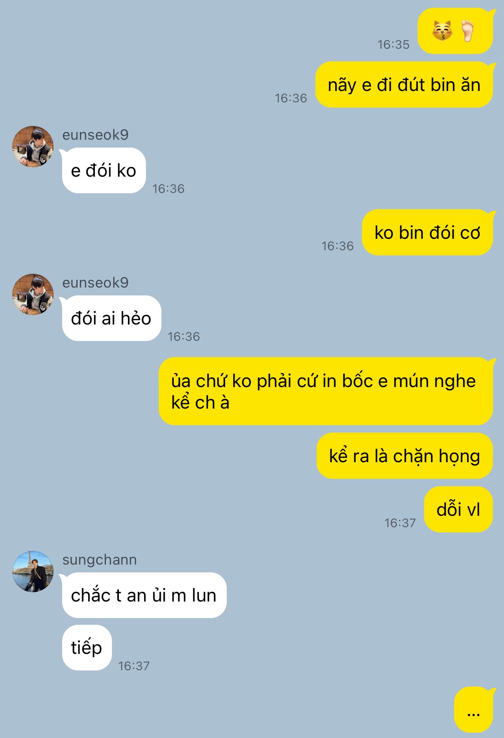The width and height of the screenshot is (504, 738).
Task: Tap the 'dỗi vl' message bubble
Action: 459,509
